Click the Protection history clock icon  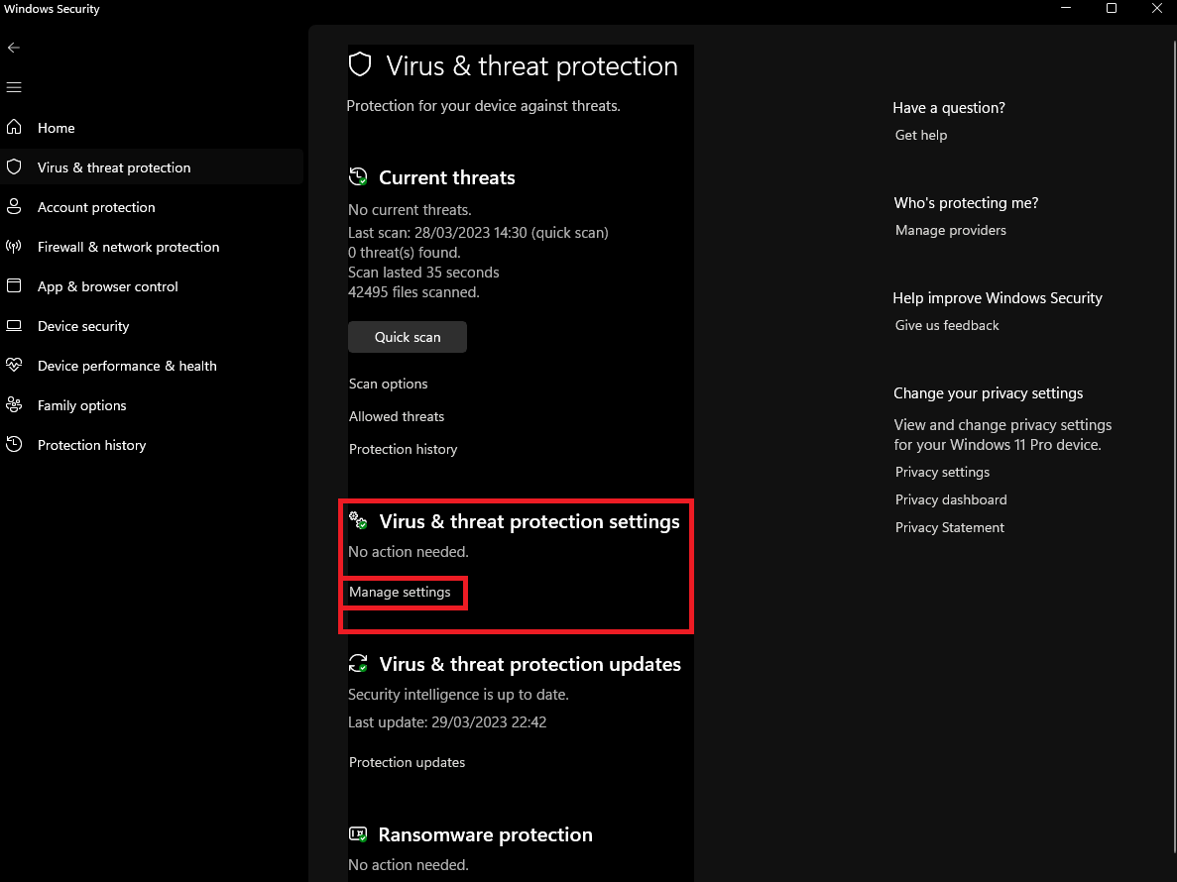coord(14,445)
